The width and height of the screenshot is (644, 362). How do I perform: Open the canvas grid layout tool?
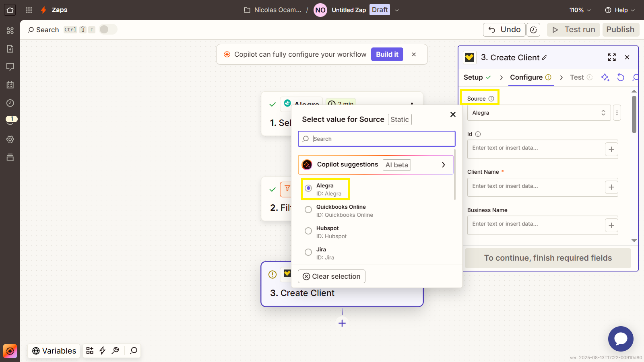(90, 351)
